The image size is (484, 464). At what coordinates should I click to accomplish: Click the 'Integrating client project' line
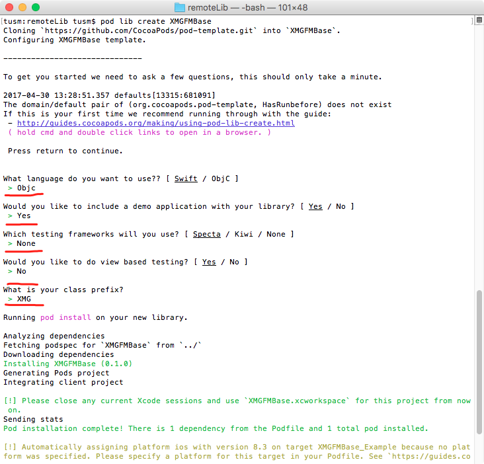click(63, 382)
